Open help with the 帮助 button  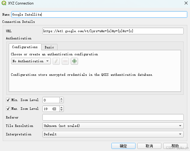pyautogui.click(x=175, y=146)
